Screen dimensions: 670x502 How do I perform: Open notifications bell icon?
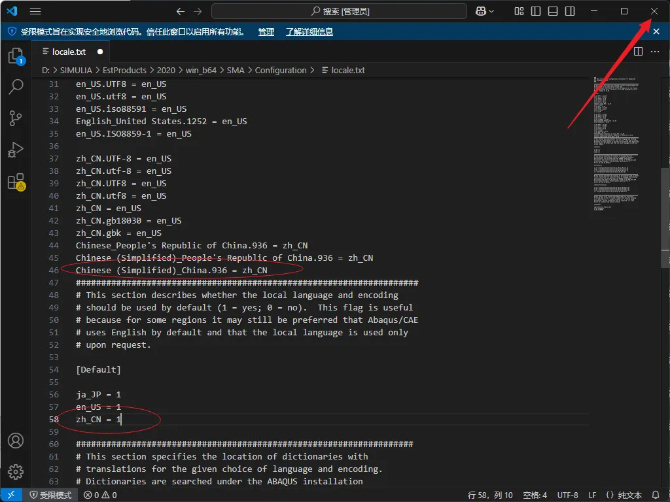(656, 495)
